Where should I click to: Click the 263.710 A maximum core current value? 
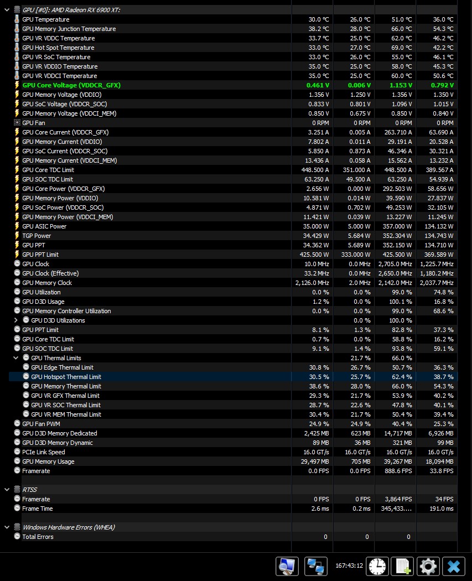click(x=398, y=132)
